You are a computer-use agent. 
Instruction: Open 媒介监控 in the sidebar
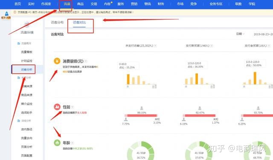point(26,104)
